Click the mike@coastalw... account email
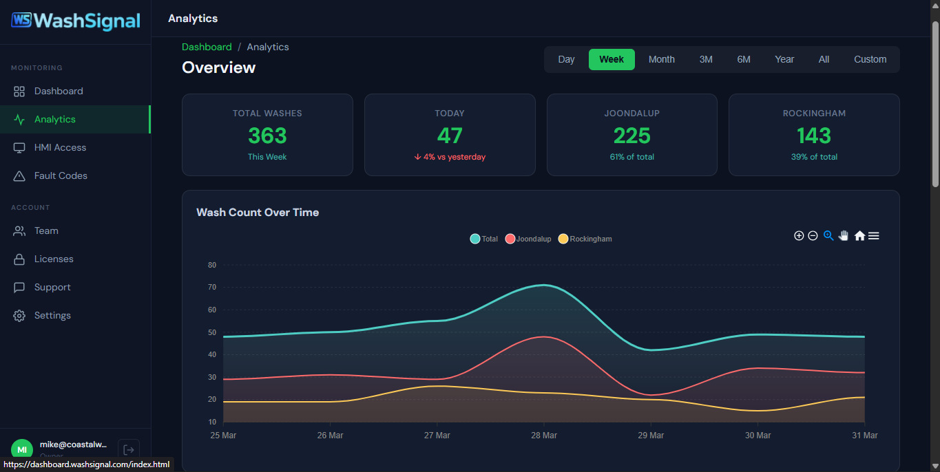940x472 pixels. tap(73, 444)
